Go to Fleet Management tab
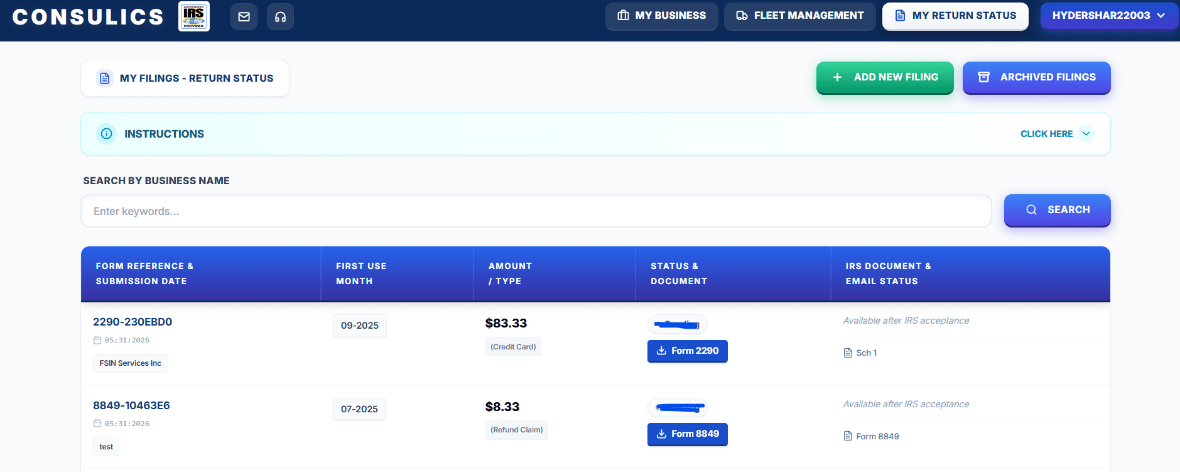The height and width of the screenshot is (472, 1180). coord(800,16)
